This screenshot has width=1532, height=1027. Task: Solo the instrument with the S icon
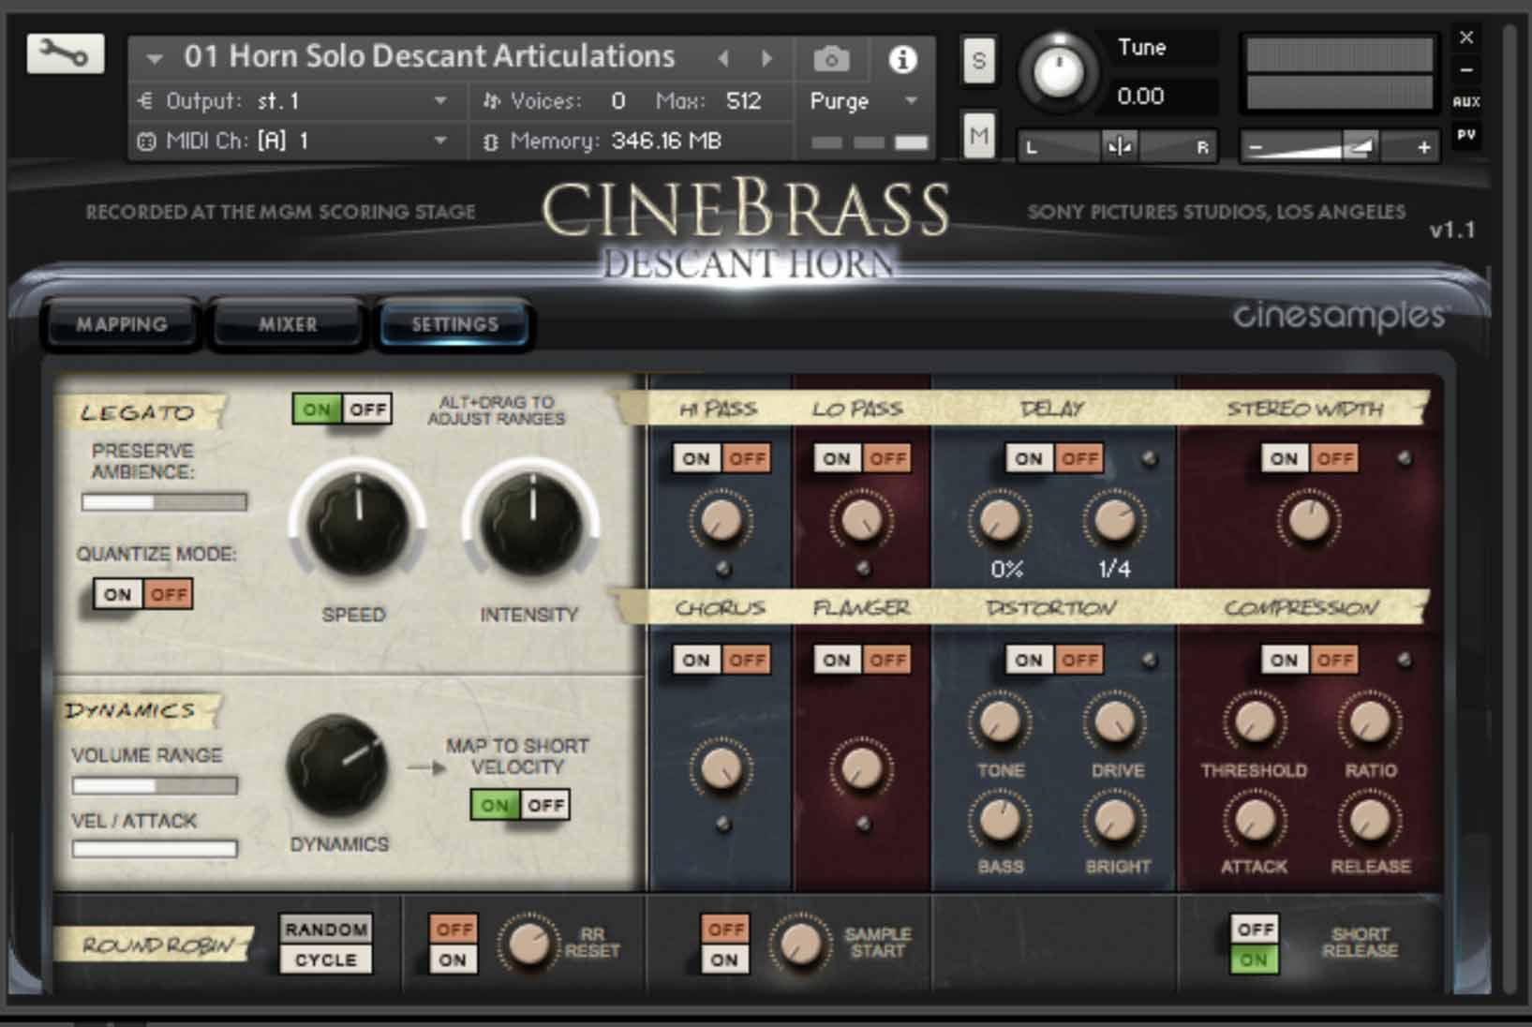(x=977, y=61)
